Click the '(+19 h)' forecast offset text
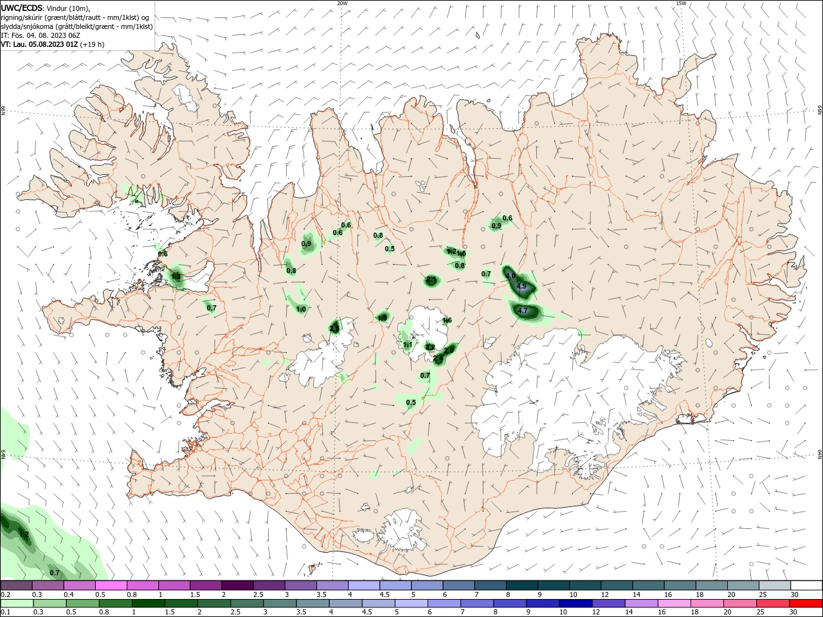Image resolution: width=823 pixels, height=617 pixels. (93, 44)
